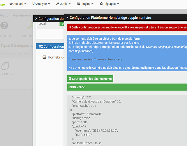This screenshot has width=187, height=146.
Task: Click the Default Room label
Action: pos(6,74)
